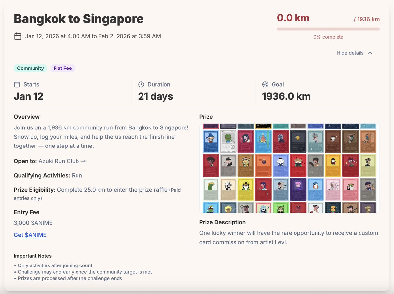Click the target icon next to Goal
Viewport: 394px width, 294px height.
265,84
